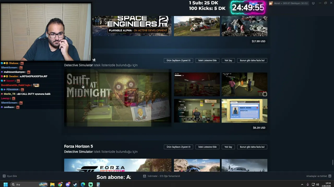Add Shift at Midnight to the wishlist

click(207, 61)
